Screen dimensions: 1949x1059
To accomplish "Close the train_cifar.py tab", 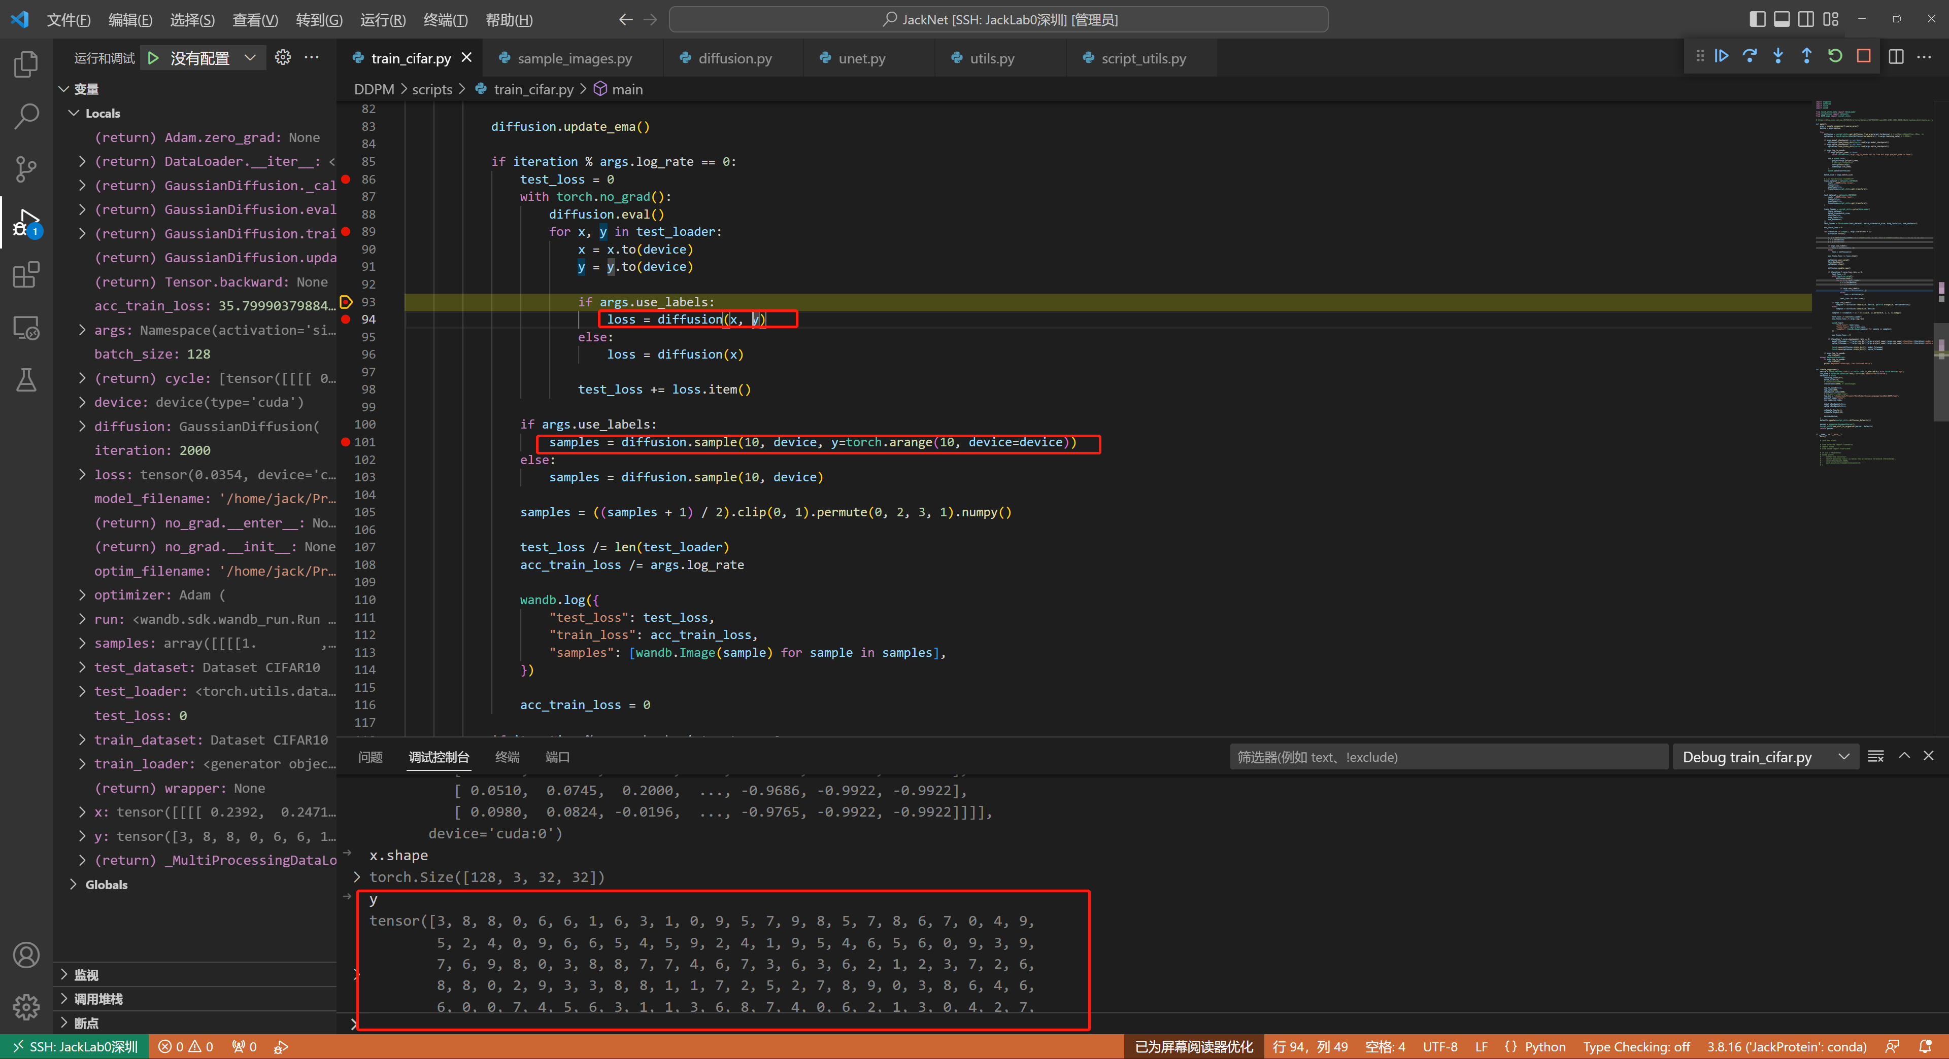I will pyautogui.click(x=467, y=57).
